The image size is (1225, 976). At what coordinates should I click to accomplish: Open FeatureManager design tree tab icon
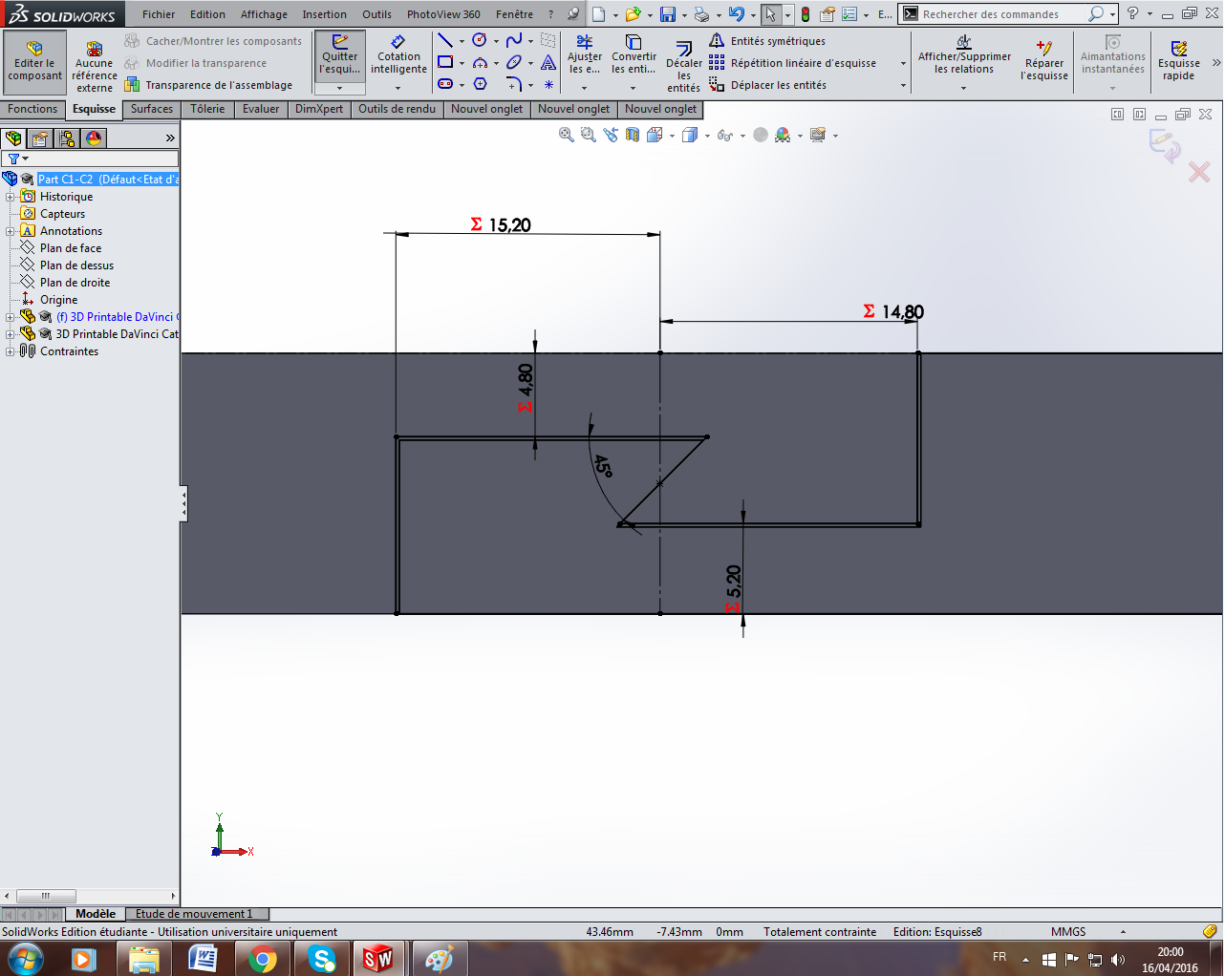(13, 138)
